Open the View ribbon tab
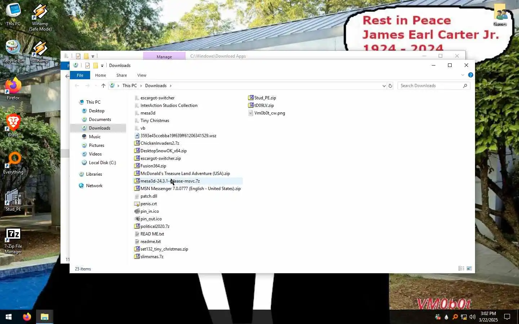519x324 pixels. [x=142, y=75]
